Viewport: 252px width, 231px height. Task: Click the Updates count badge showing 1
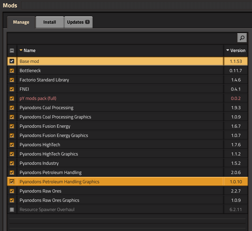coord(87,22)
